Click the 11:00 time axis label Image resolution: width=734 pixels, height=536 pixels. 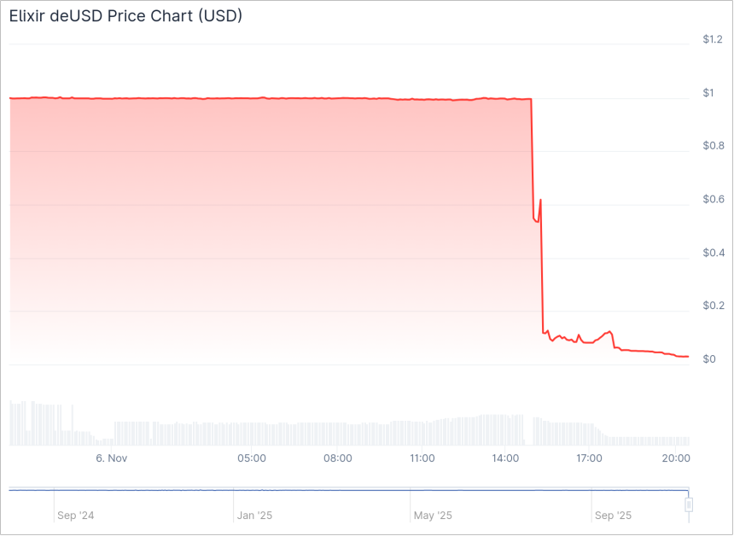pos(422,458)
